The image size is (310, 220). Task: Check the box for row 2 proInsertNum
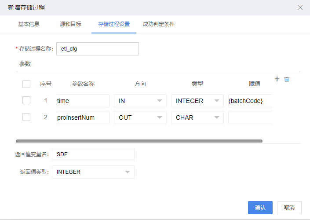[x=26, y=117]
